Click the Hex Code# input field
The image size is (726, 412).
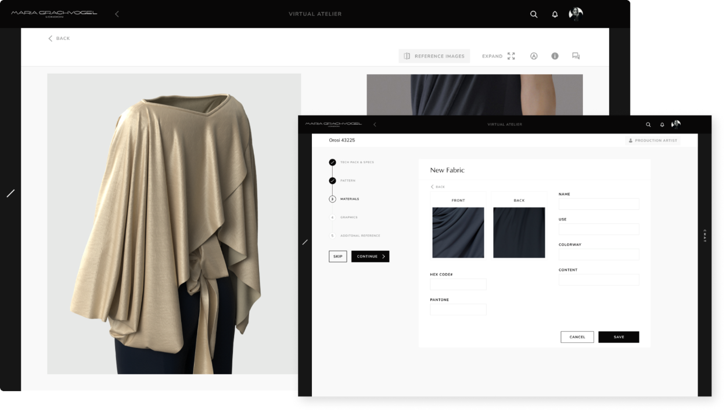pyautogui.click(x=458, y=284)
